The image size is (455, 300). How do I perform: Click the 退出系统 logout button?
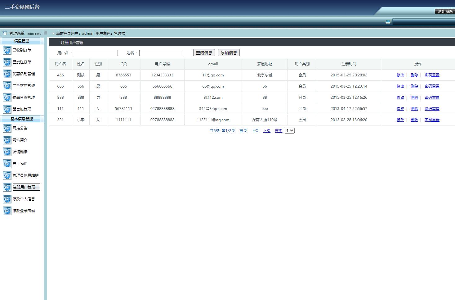(x=445, y=11)
